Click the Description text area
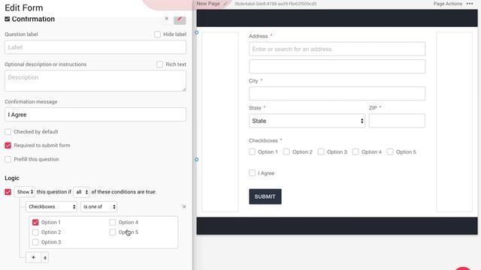Viewport: 481px width, 270px height. coord(95,81)
